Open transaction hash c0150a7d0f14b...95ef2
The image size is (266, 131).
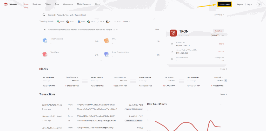pos(52,105)
